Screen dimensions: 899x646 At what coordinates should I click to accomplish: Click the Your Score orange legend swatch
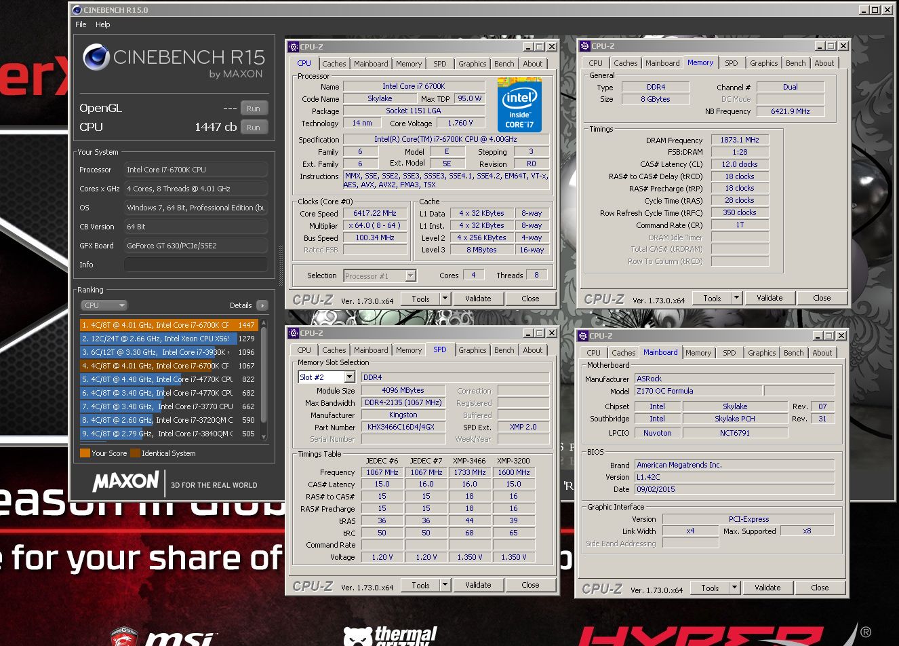pos(85,453)
